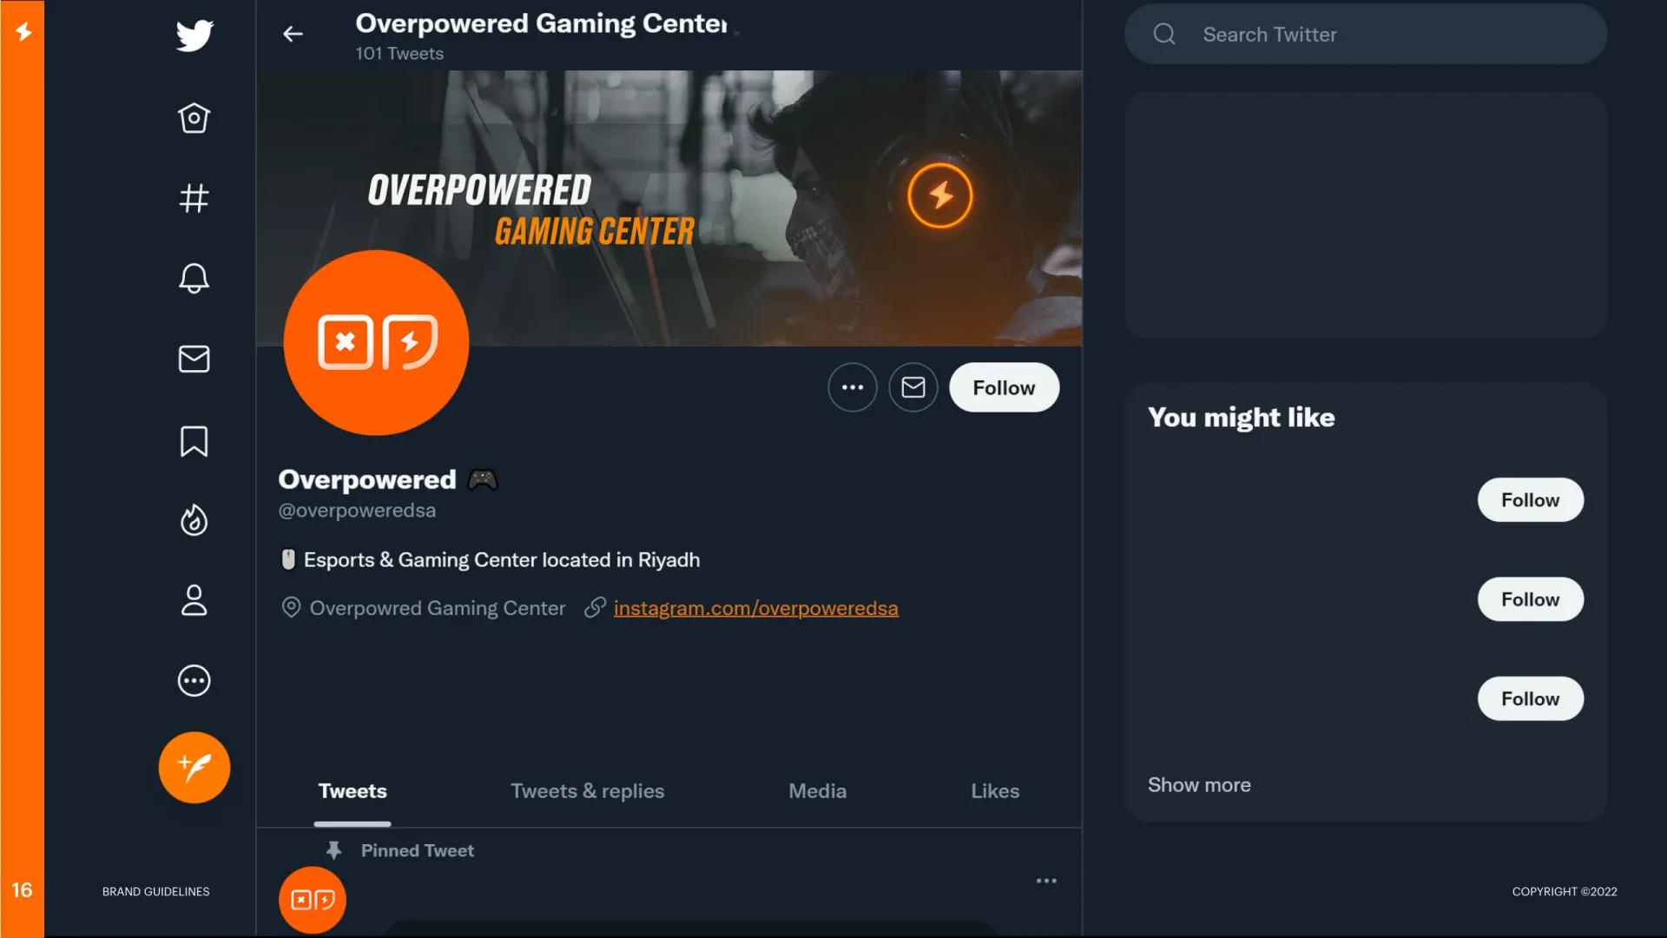This screenshot has height=938, width=1667.
Task: Click the search magnifier icon
Action: [x=1164, y=35]
